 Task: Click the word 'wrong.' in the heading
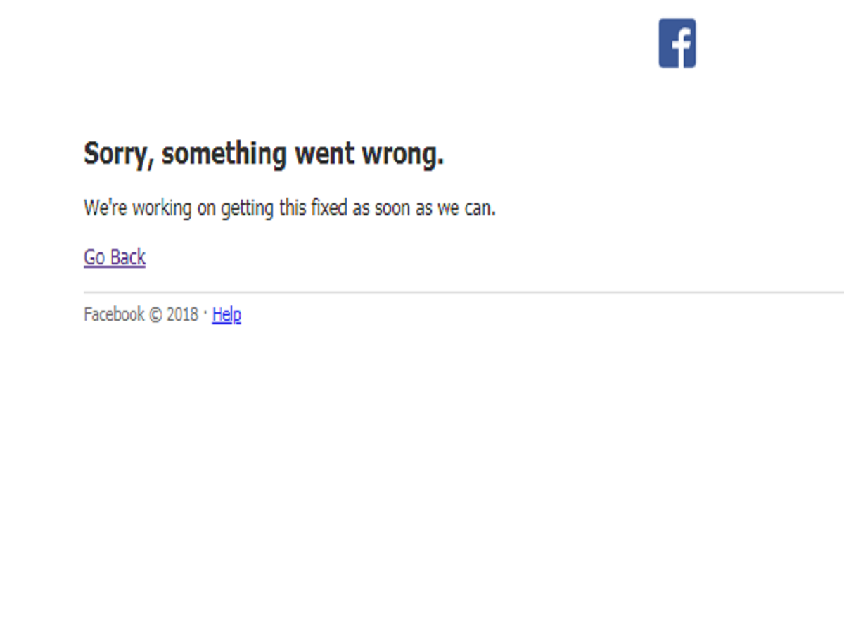coord(402,154)
